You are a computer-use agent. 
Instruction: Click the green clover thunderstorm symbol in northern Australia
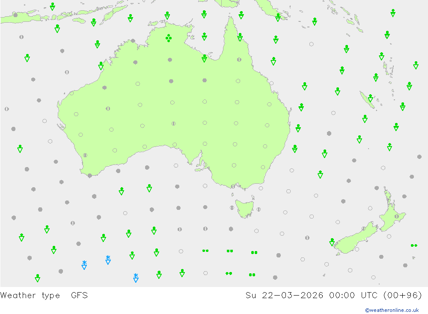[x=169, y=38]
